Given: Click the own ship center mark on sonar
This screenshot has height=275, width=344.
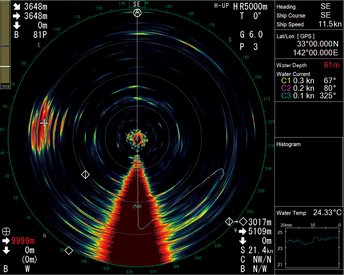Looking at the screenshot, I should point(137,138).
